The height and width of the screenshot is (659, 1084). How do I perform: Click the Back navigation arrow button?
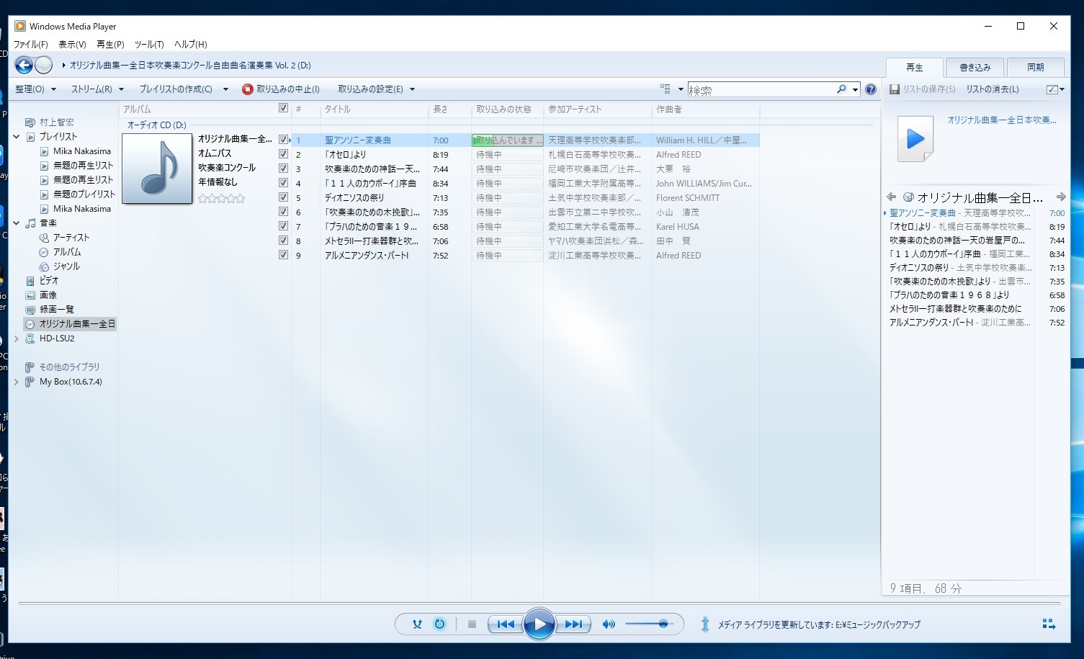click(x=24, y=66)
